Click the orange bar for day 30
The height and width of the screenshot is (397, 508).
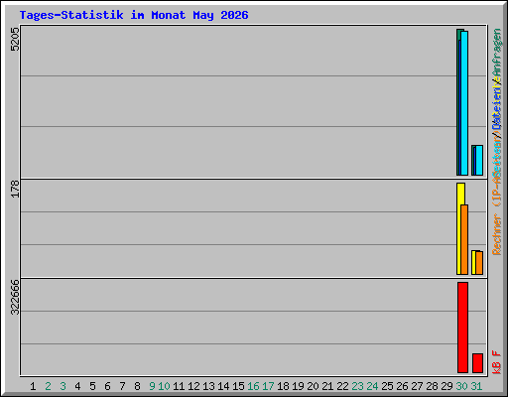point(464,239)
